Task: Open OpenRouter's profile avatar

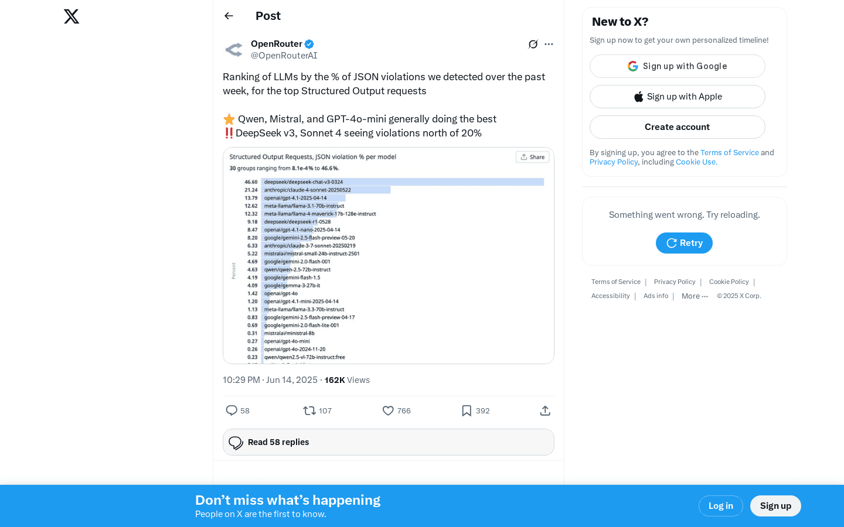Action: pyautogui.click(x=234, y=50)
